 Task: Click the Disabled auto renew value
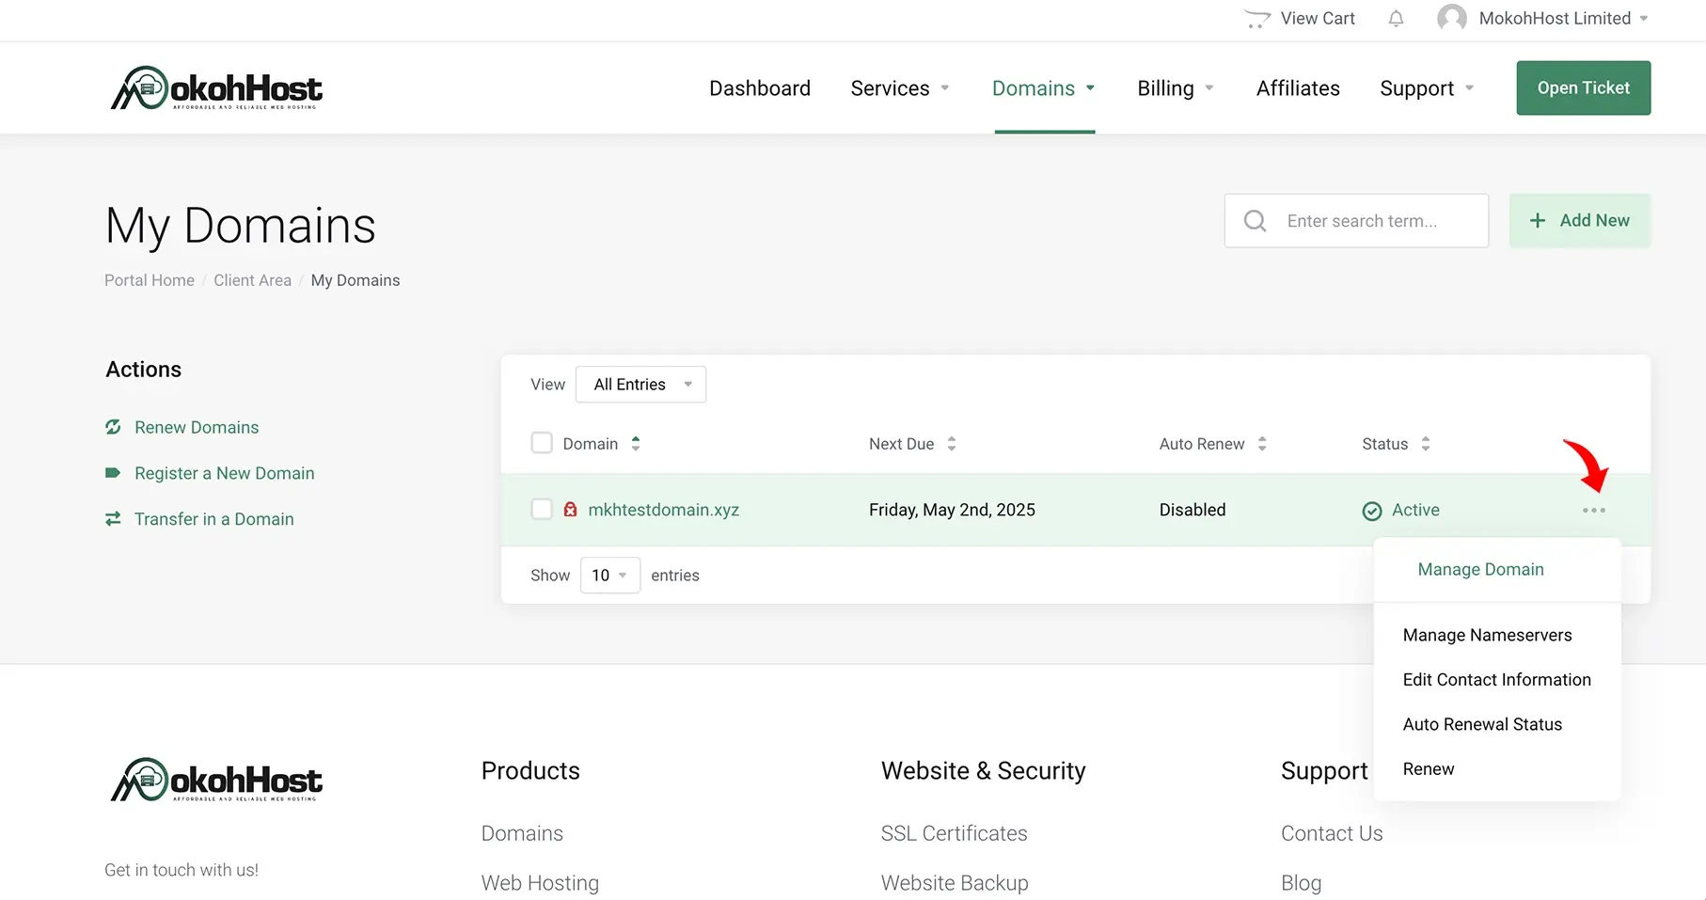[x=1193, y=510]
